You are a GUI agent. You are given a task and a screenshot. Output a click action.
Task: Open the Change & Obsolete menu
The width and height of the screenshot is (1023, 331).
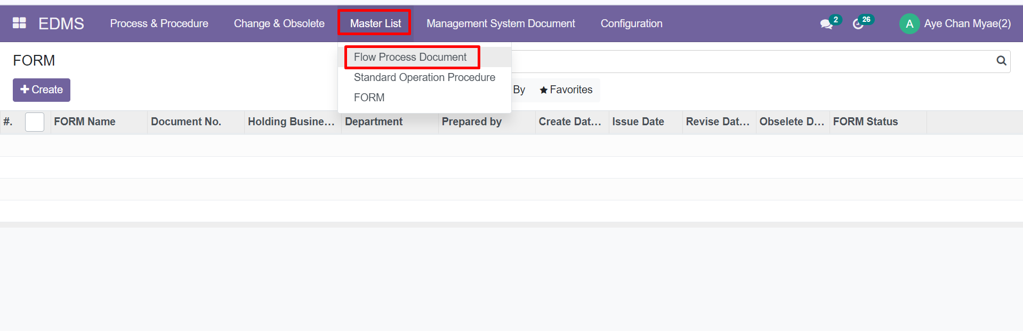pyautogui.click(x=279, y=23)
